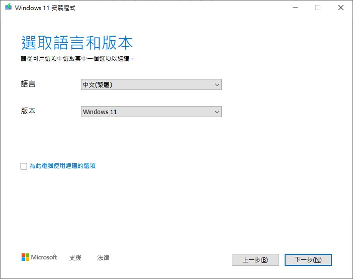Click the 語言 field label
The width and height of the screenshot is (353, 279).
[x=28, y=83]
